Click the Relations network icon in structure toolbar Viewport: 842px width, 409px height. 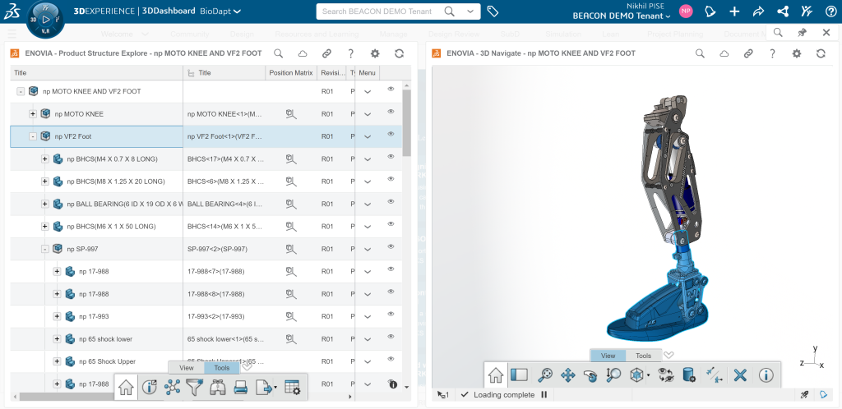[x=173, y=387]
